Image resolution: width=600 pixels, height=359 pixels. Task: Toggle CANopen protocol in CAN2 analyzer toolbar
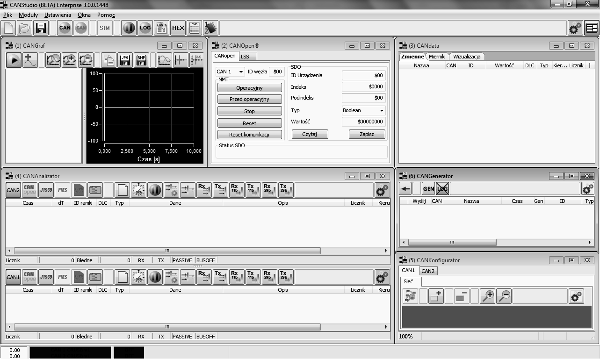click(x=29, y=190)
